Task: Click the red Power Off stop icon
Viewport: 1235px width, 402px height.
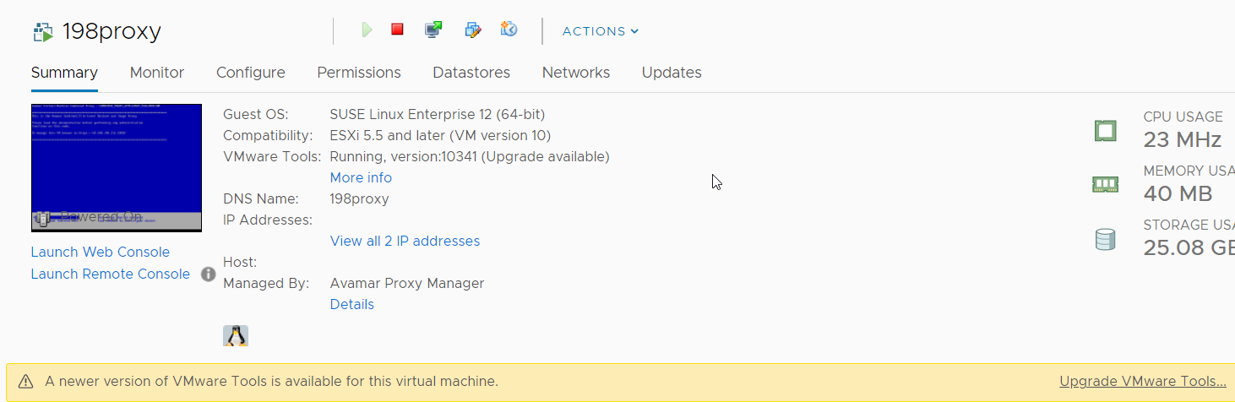Action: point(397,30)
